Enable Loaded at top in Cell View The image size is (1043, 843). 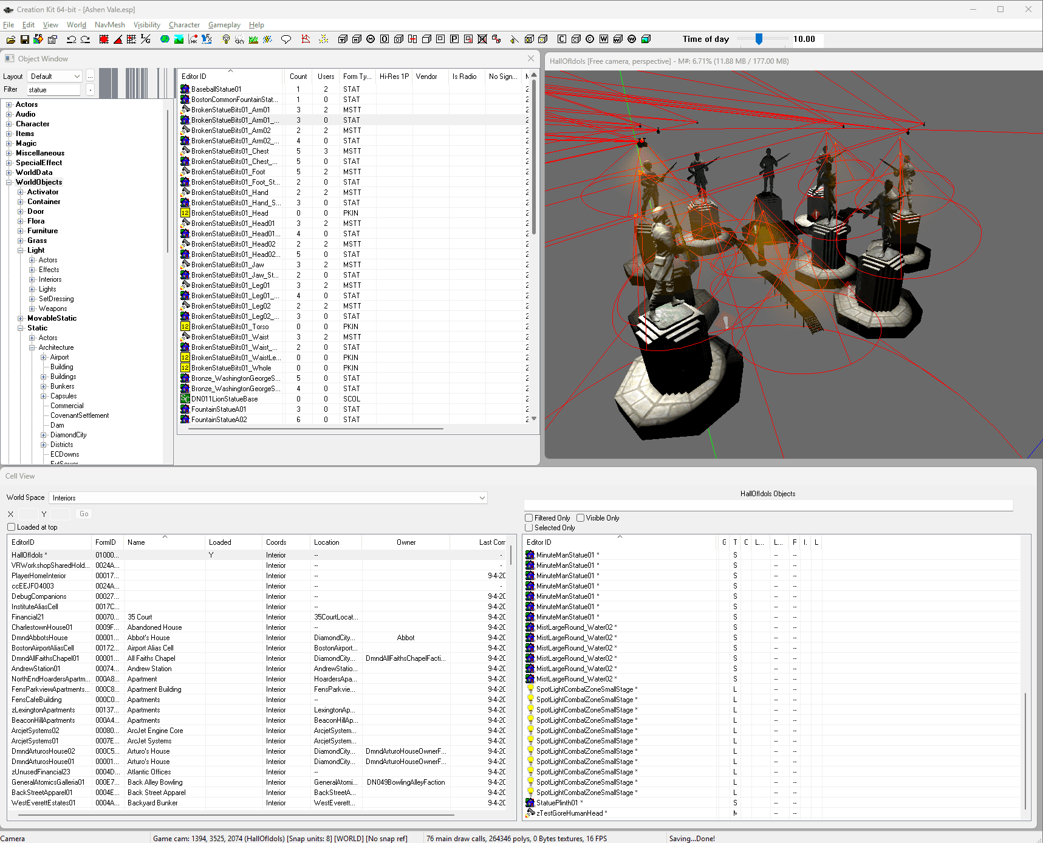12,527
